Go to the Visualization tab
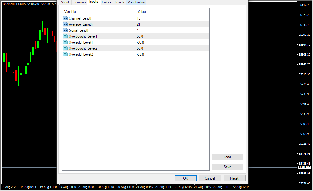This screenshot has width=313, height=191. pos(136,2)
